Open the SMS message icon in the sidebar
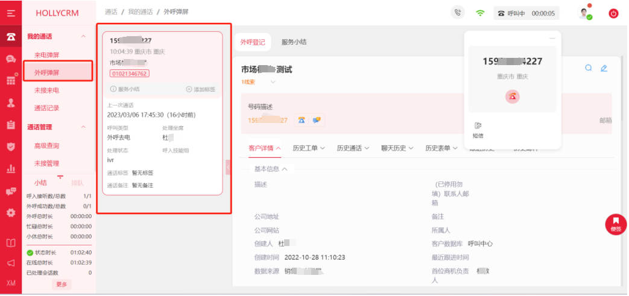 click(11, 191)
